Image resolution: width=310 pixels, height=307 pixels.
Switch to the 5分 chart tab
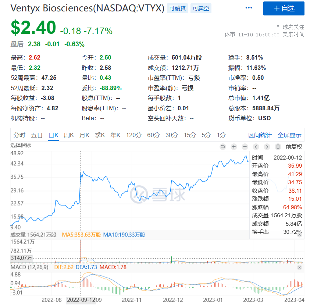coord(206,135)
